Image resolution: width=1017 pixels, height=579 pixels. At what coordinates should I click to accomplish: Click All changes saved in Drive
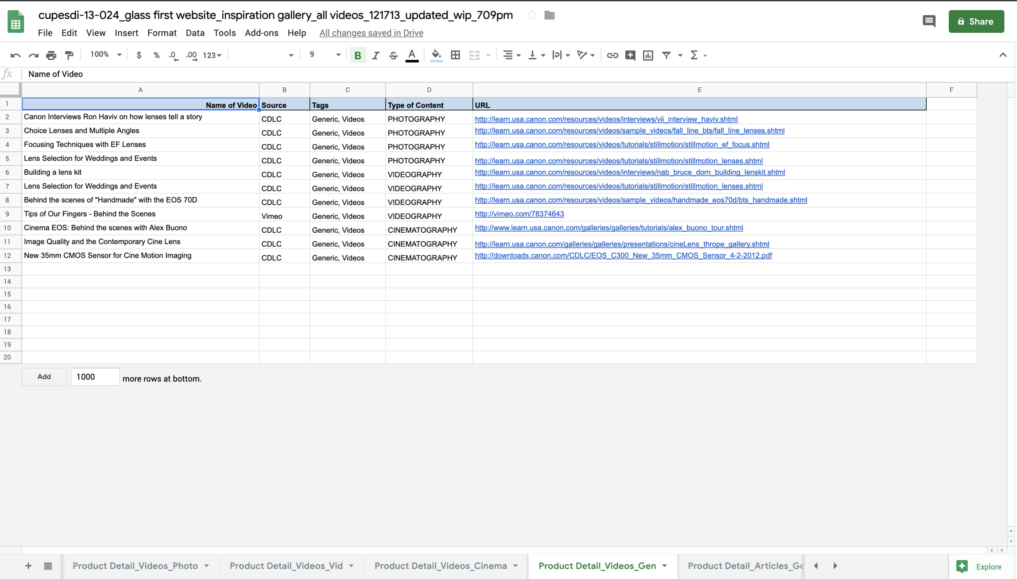(371, 33)
